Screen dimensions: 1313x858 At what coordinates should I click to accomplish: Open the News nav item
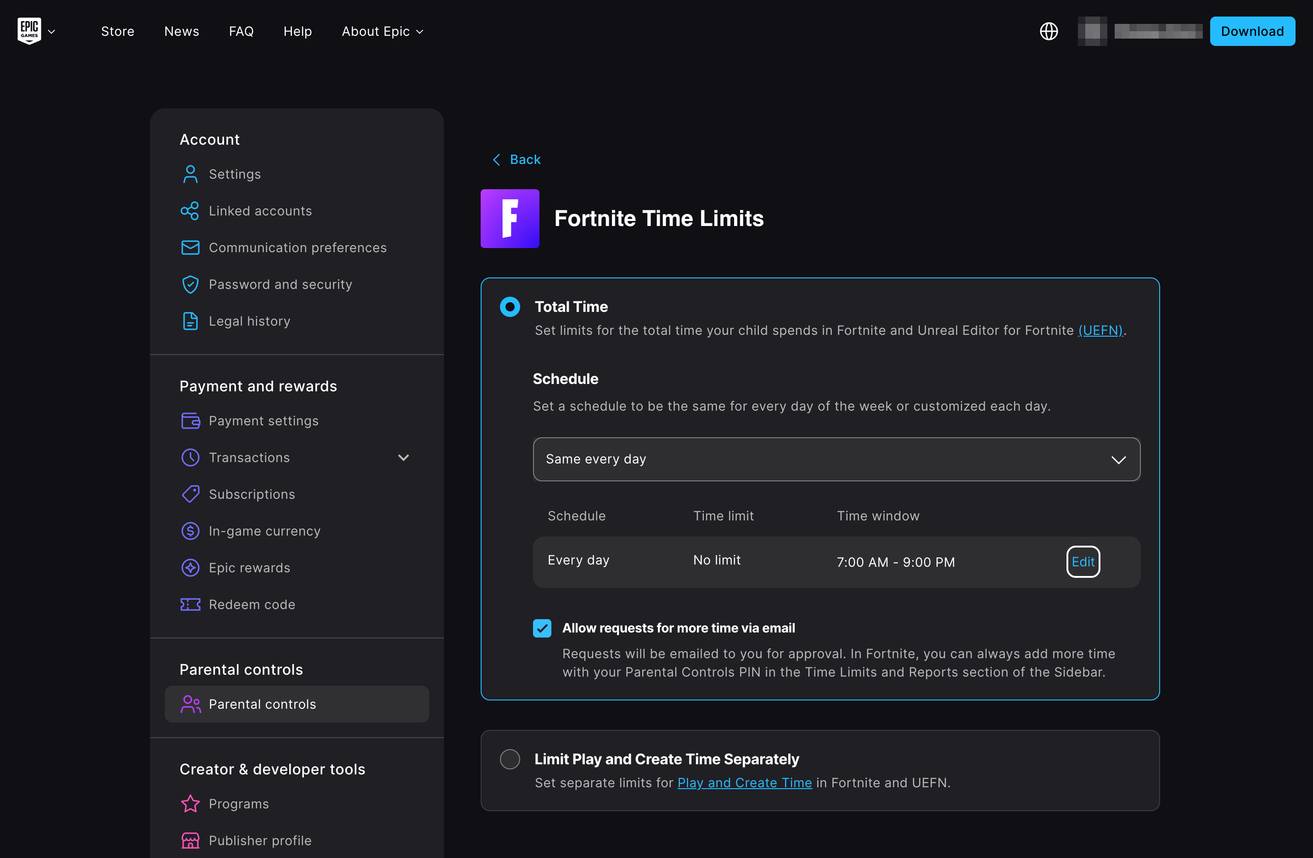181,32
